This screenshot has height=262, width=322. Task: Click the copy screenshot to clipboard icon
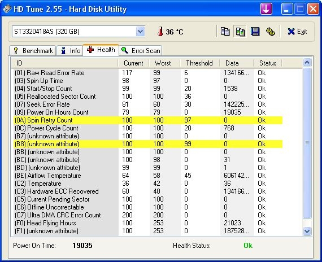pyautogui.click(x=240, y=32)
